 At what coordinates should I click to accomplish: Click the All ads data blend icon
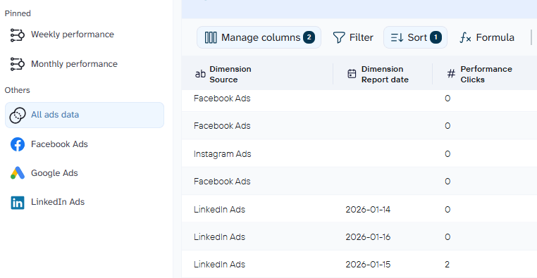click(17, 115)
